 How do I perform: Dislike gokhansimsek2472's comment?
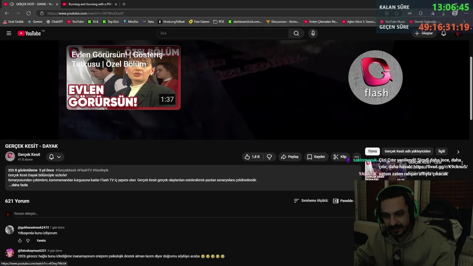(28, 241)
